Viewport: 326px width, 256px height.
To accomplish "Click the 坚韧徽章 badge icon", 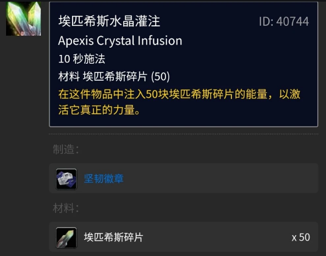I will (x=67, y=179).
